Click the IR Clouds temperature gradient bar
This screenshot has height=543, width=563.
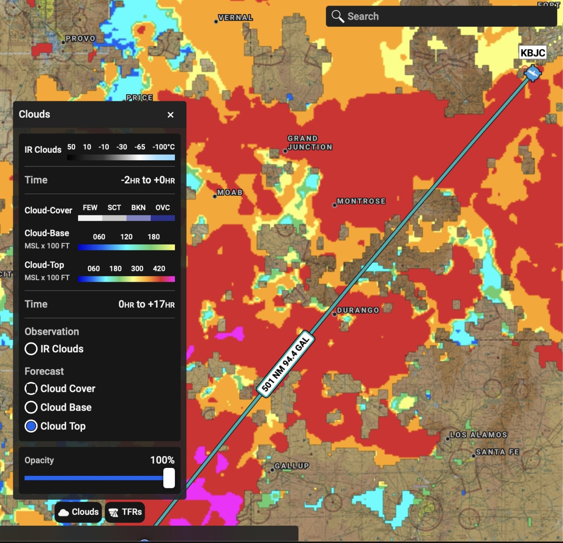[121, 158]
